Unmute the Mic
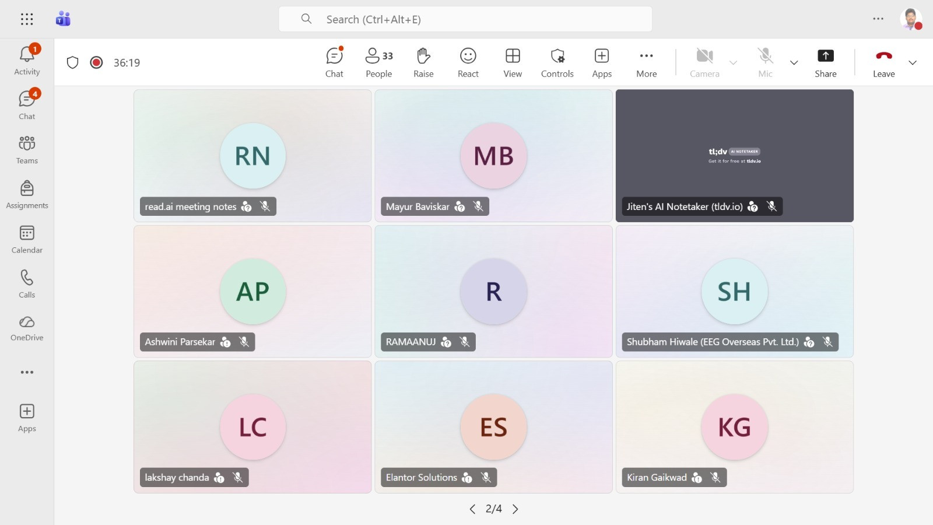This screenshot has width=933, height=525. [x=765, y=62]
